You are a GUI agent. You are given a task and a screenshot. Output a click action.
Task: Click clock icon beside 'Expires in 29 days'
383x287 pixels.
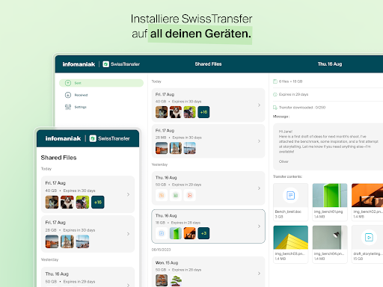point(275,94)
